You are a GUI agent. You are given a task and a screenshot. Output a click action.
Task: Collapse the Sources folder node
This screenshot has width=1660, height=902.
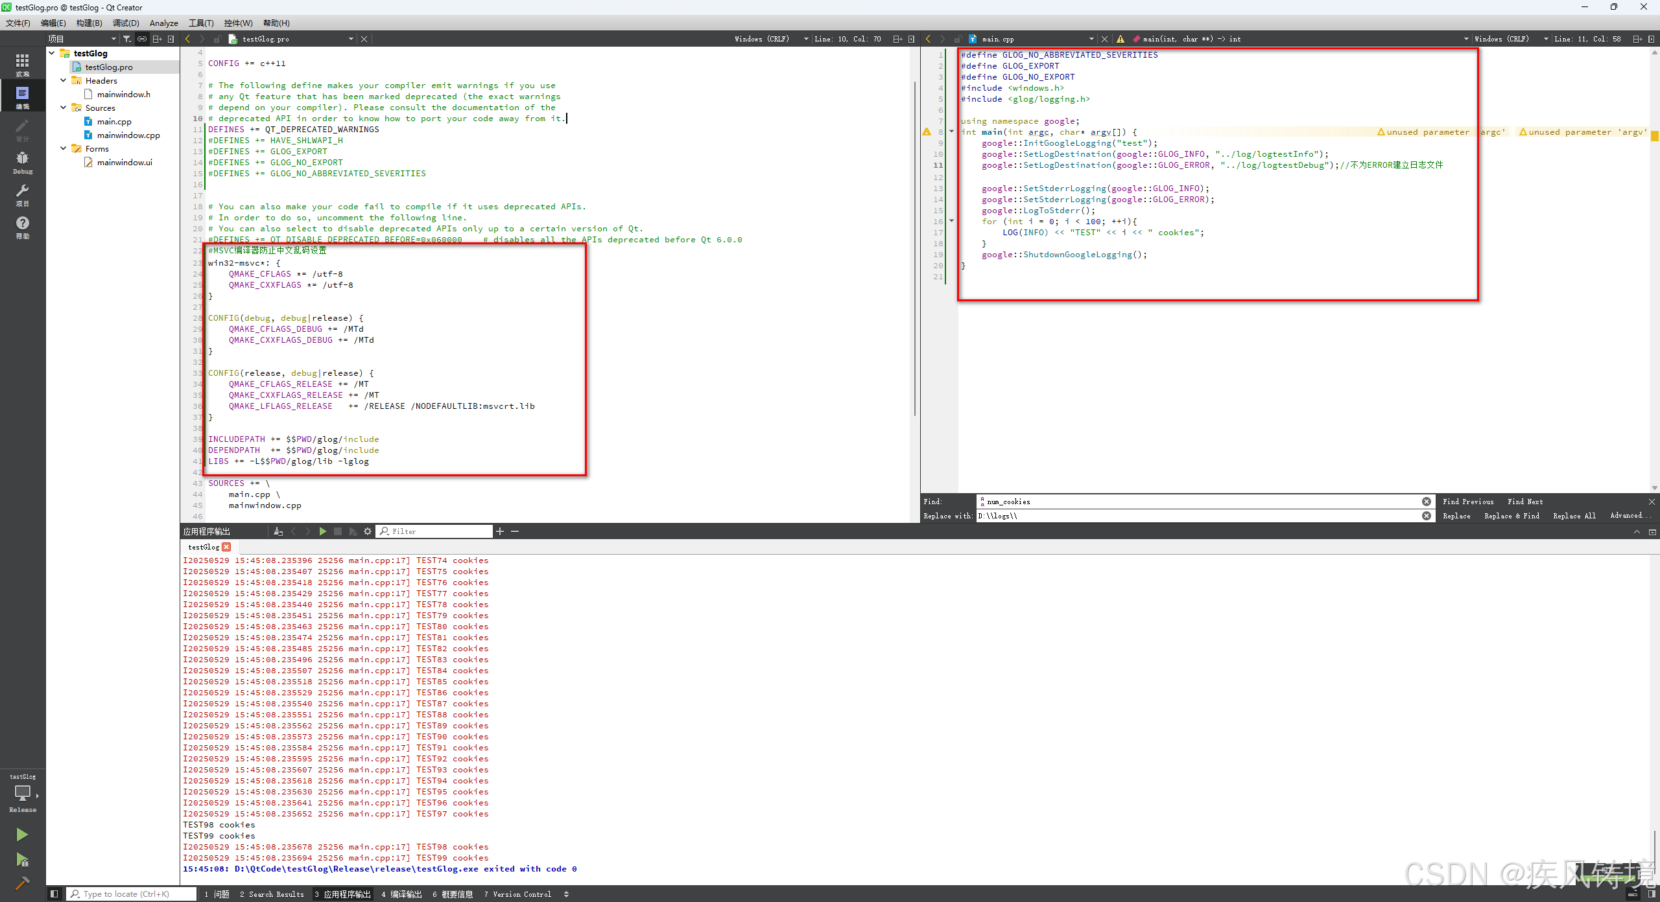pyautogui.click(x=64, y=108)
